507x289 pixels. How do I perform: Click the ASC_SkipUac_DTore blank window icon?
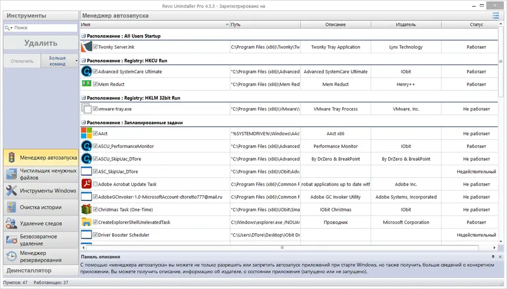coord(86,171)
